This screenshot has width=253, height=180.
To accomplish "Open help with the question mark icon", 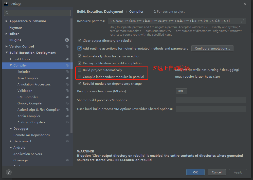I will [9, 172].
